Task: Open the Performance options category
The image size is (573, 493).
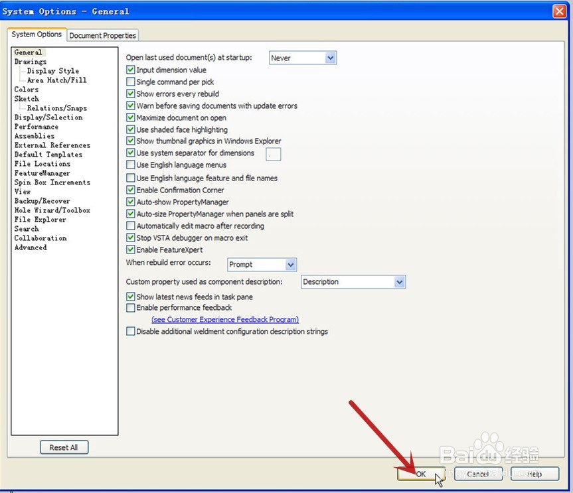Action: point(36,126)
